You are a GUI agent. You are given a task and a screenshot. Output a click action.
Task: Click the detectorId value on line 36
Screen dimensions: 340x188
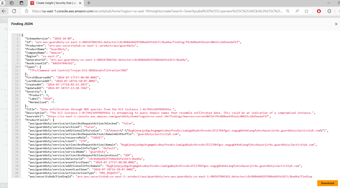coord(115,159)
